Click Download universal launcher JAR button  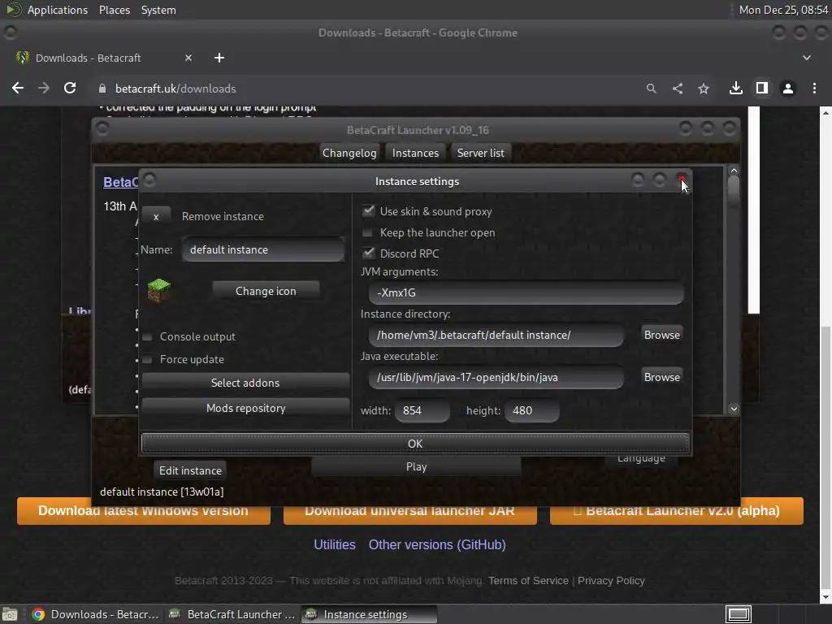click(x=409, y=512)
